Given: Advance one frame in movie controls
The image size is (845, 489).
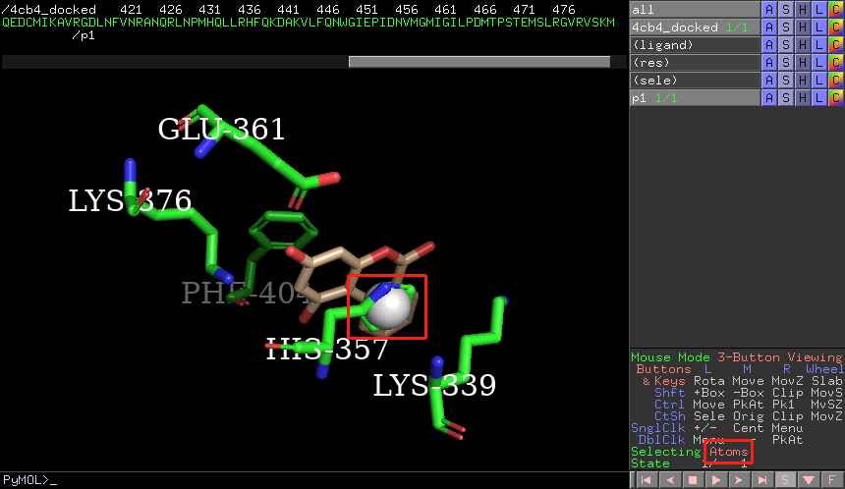Looking at the screenshot, I should coord(737,480).
